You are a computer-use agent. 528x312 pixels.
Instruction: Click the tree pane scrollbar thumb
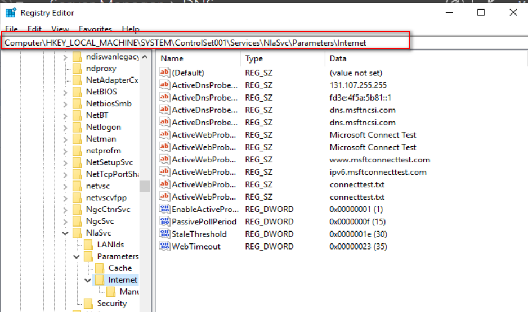point(145,186)
